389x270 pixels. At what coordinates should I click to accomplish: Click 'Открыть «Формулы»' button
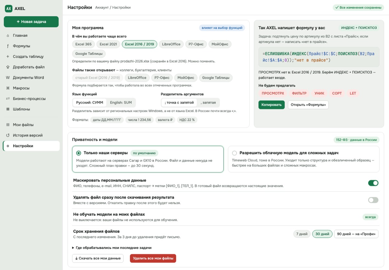(308, 105)
